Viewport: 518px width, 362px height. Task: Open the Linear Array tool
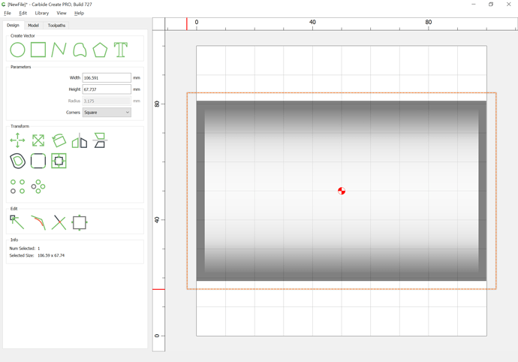(x=17, y=186)
